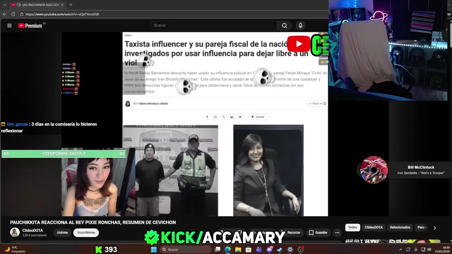Reload the page with refresh icon
The width and height of the screenshot is (452, 254).
[13, 14]
